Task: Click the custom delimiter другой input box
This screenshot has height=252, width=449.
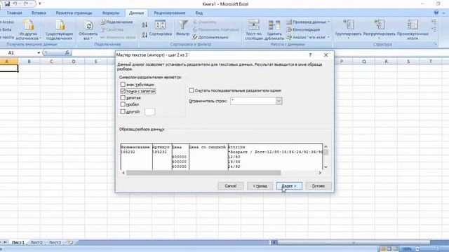Action: tap(149, 112)
